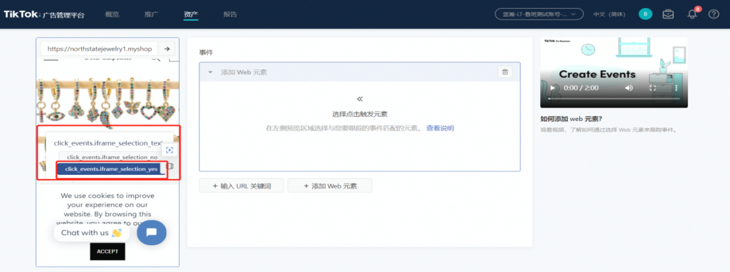Seek on the video progress bar

coord(614,99)
